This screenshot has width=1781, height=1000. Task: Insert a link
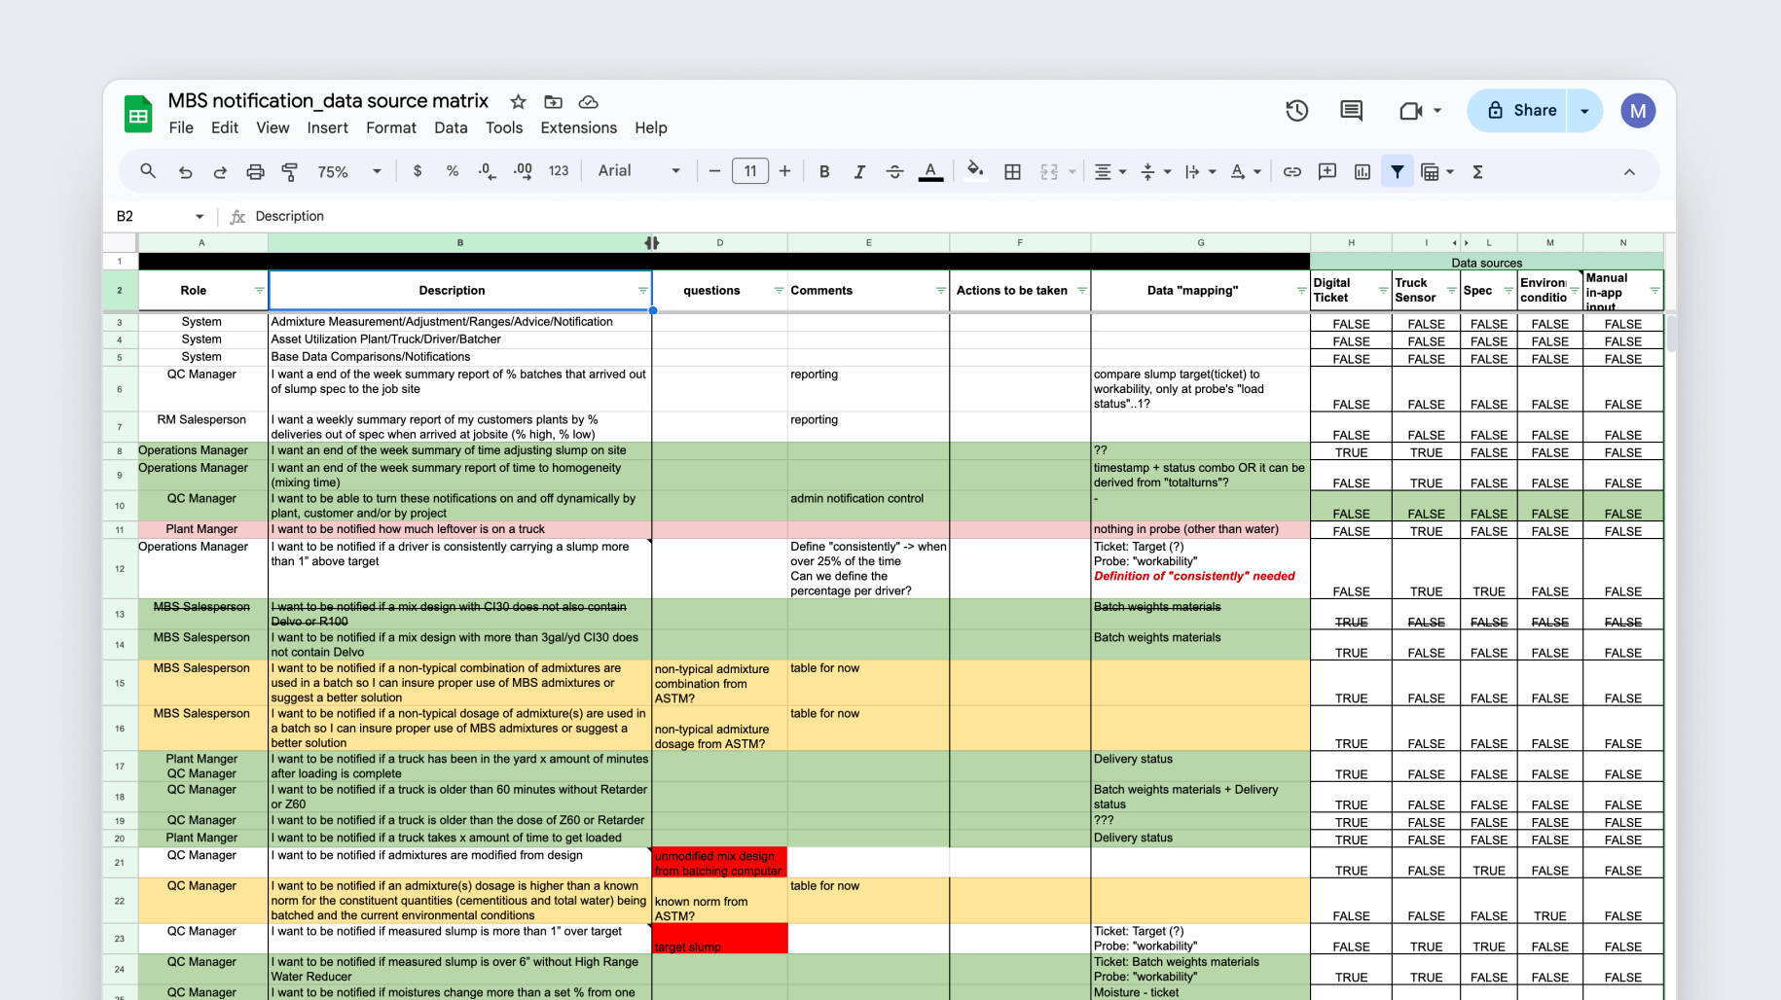pos(1291,171)
